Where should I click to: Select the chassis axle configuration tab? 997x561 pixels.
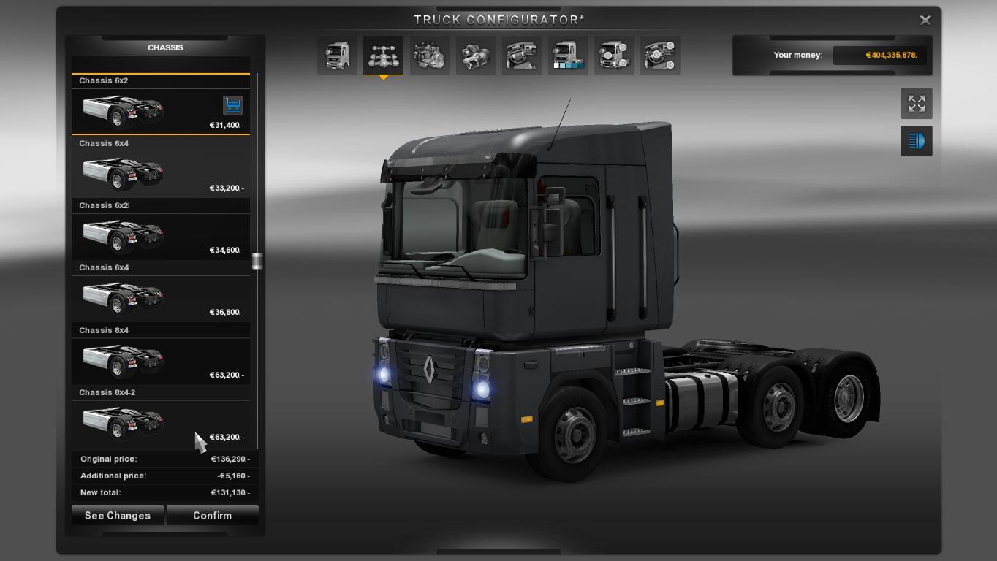[383, 55]
